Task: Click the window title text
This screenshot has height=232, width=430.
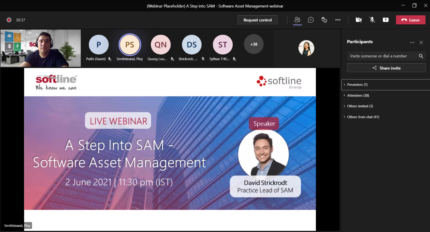Action: tap(215, 6)
